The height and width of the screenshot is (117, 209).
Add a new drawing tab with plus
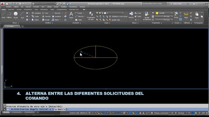click(x=23, y=26)
